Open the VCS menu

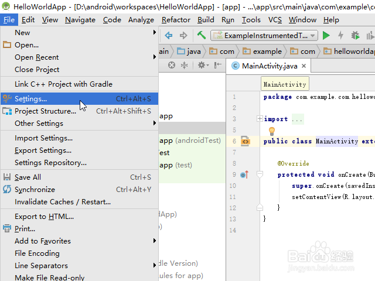coord(275,20)
